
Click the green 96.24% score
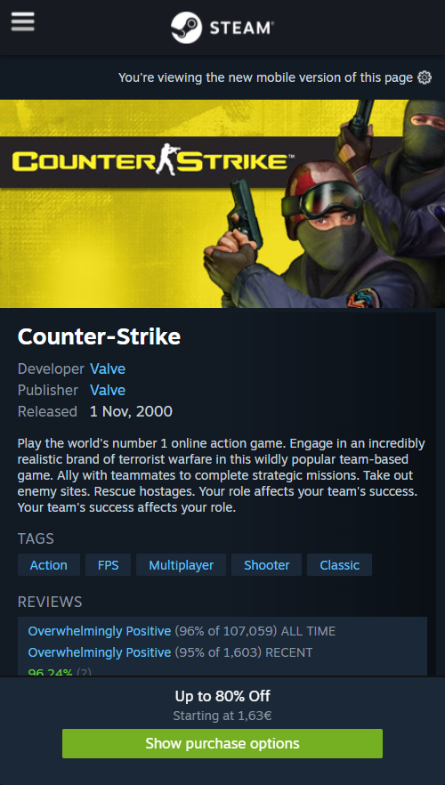pos(50,672)
